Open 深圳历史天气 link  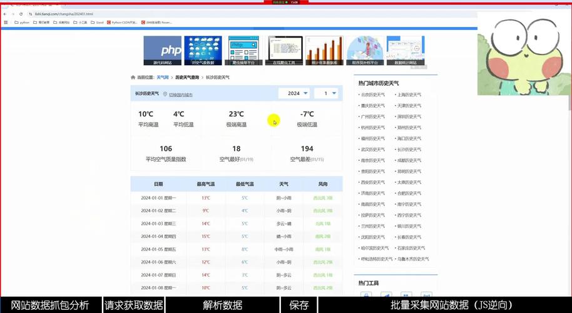click(409, 116)
